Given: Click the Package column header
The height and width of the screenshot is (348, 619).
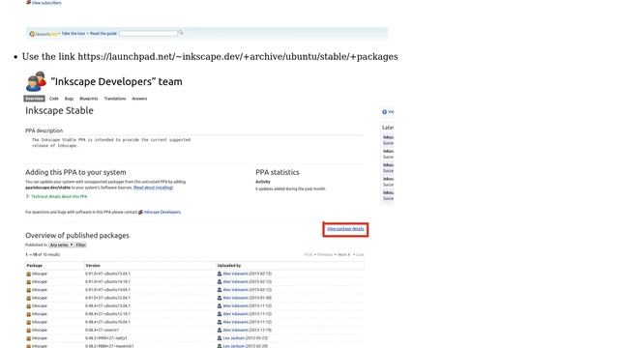Looking at the screenshot, I should pos(35,266).
